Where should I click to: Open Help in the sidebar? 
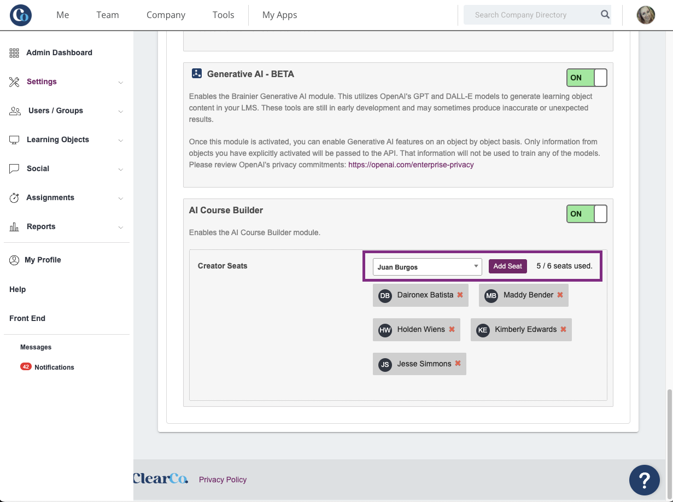pos(17,289)
